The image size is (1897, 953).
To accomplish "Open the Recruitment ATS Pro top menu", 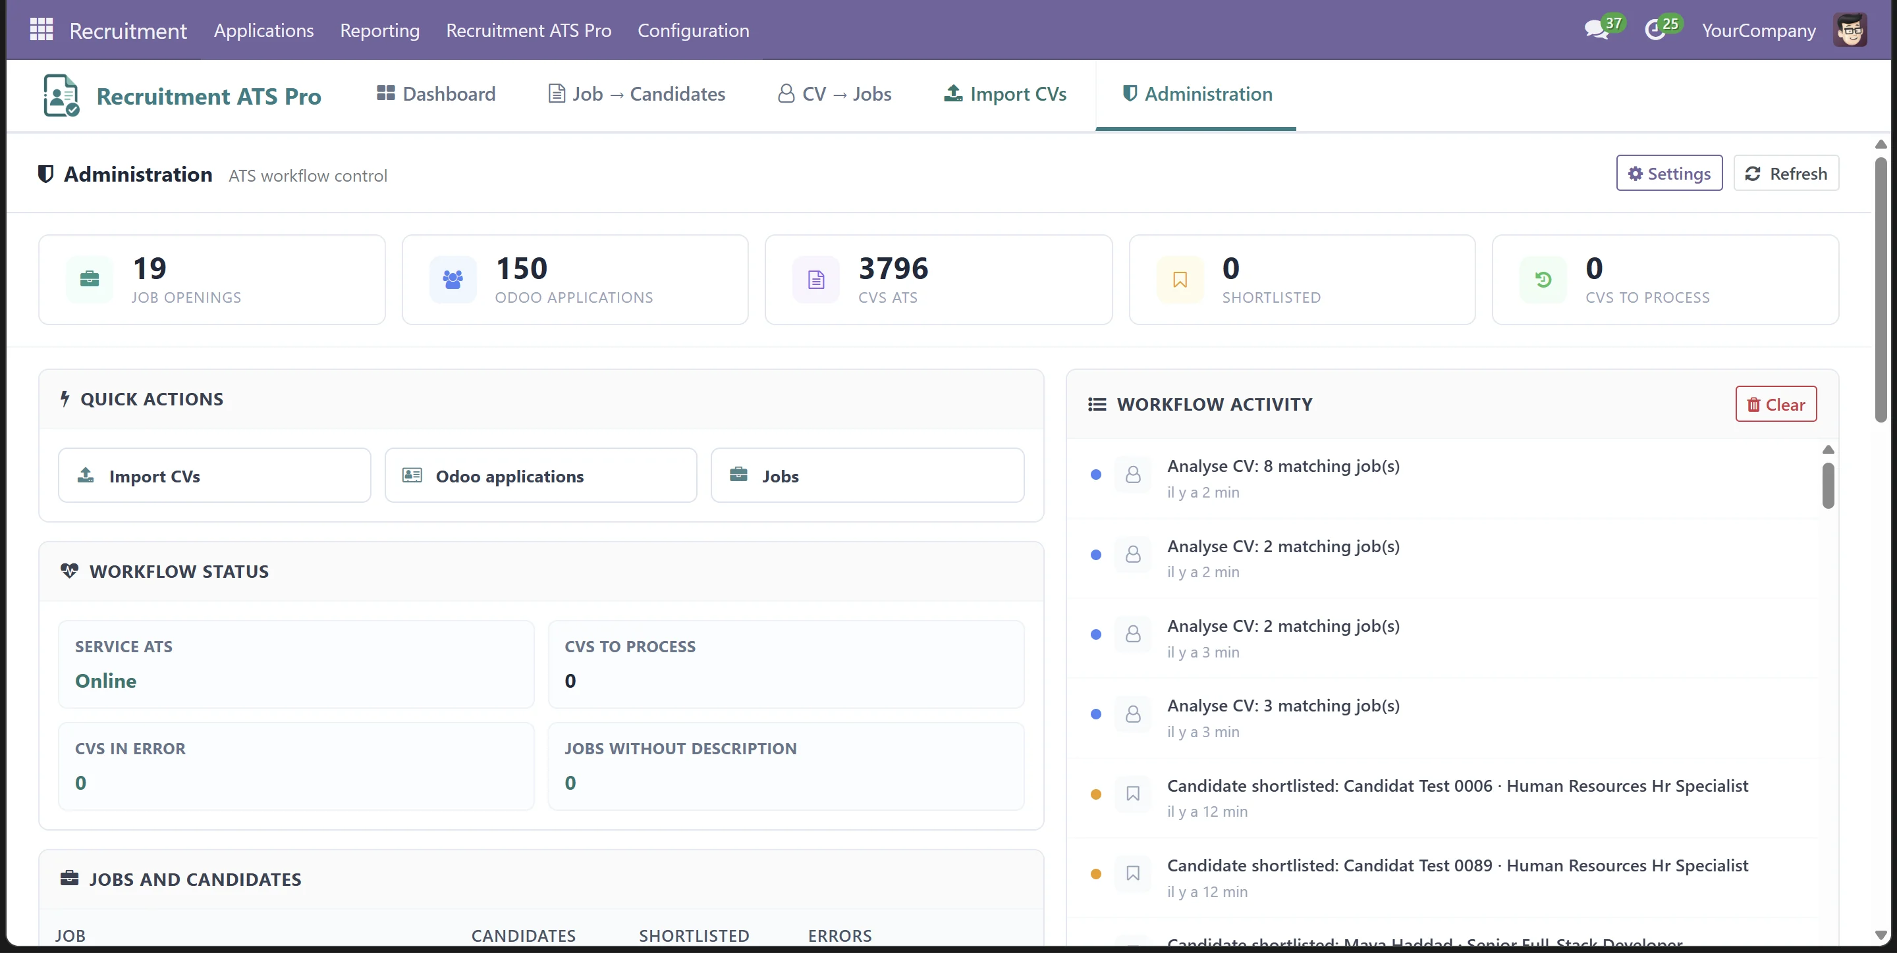I will tap(529, 30).
